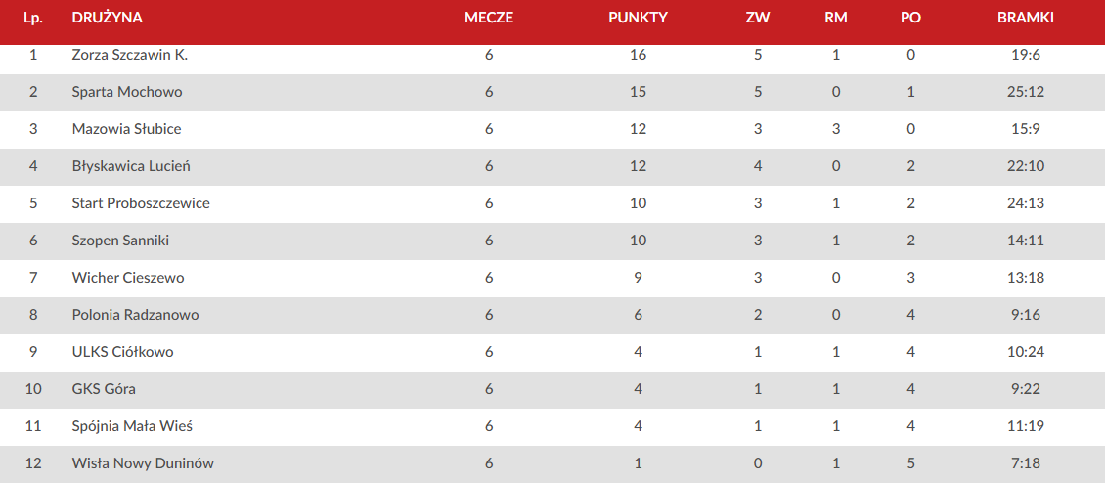Click the PO losses column header
Screen dimensions: 1105x483
pos(910,19)
